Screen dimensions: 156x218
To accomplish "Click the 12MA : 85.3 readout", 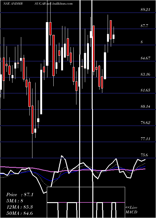I will tap(19, 207).
